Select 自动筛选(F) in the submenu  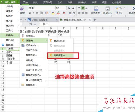[x=60, y=41]
